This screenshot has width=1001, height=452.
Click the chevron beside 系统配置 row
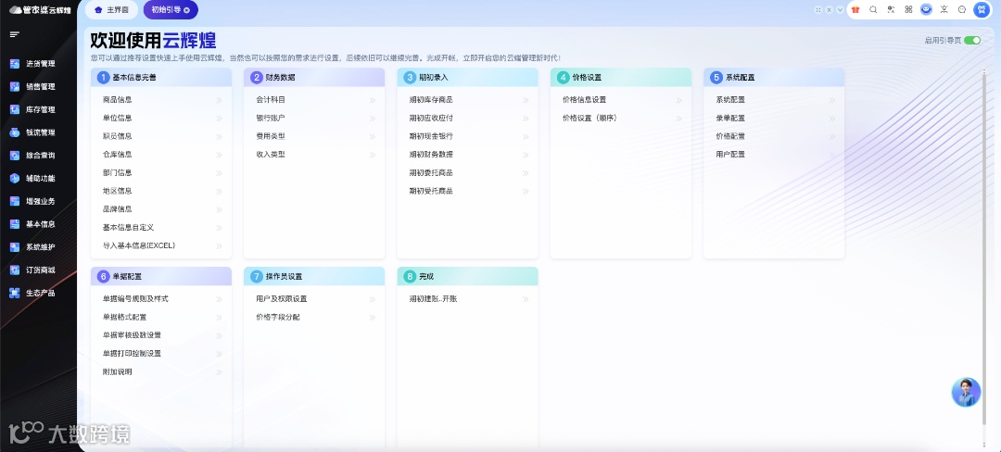[x=831, y=100]
